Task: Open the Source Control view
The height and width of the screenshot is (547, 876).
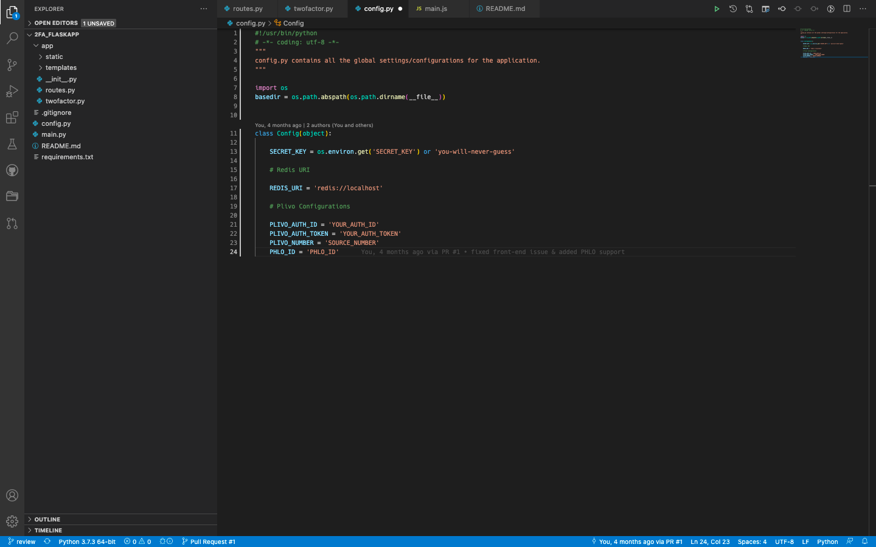Action: [12, 65]
